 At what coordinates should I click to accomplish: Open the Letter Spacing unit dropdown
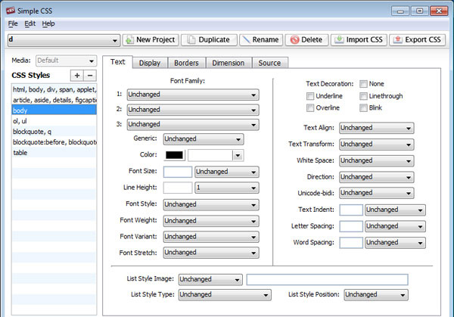click(395, 226)
